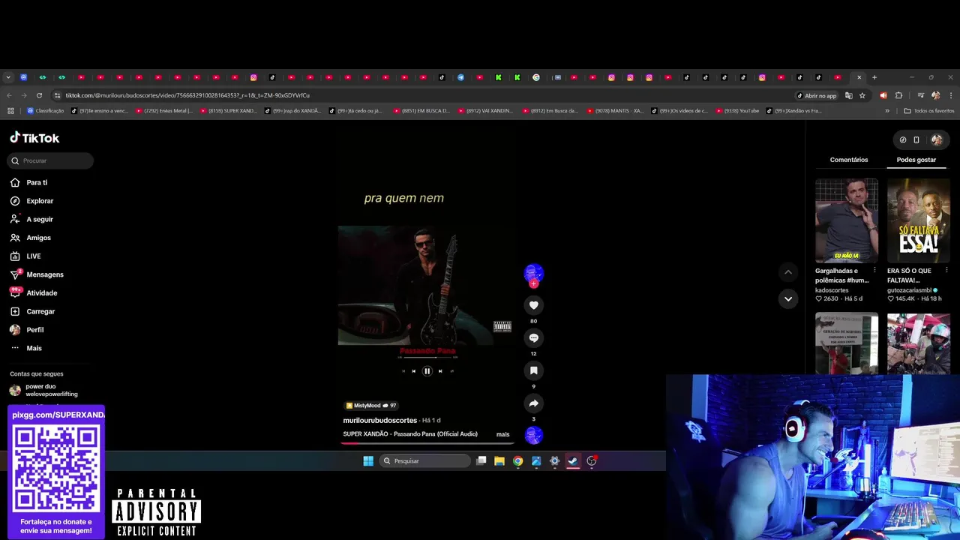Open Todos os favoritos folder

click(x=929, y=111)
